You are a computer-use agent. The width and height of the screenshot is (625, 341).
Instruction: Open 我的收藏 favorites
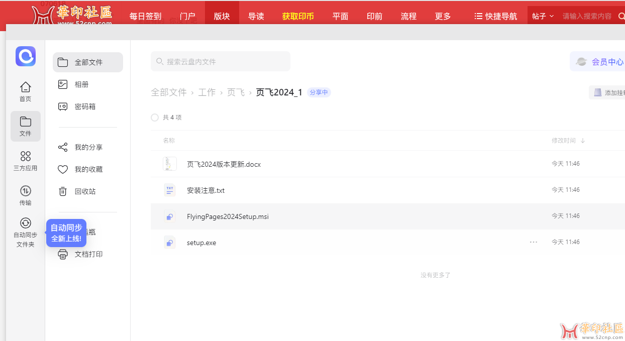[88, 169]
